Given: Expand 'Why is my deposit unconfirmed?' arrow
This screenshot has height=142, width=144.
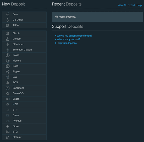Looking at the screenshot, I should point(56,35).
